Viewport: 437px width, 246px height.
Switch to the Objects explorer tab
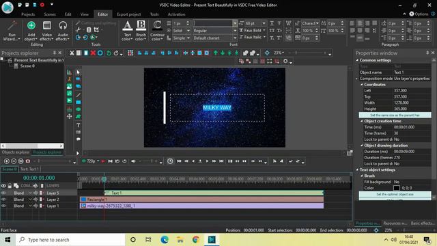click(16, 152)
